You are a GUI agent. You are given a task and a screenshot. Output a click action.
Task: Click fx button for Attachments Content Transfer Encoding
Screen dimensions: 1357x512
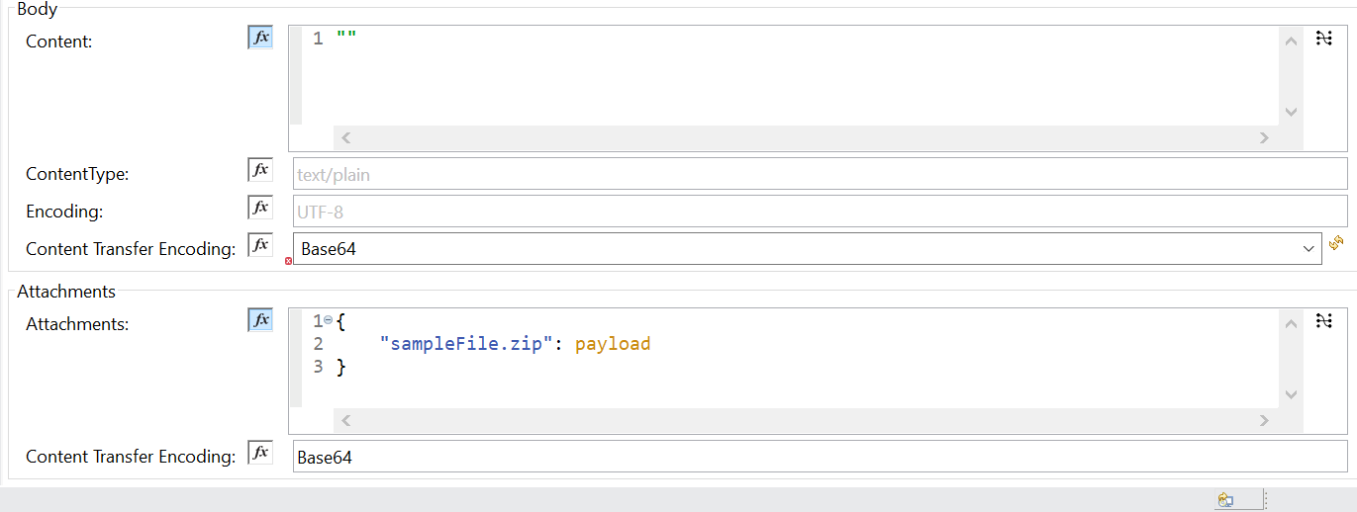pyautogui.click(x=260, y=453)
